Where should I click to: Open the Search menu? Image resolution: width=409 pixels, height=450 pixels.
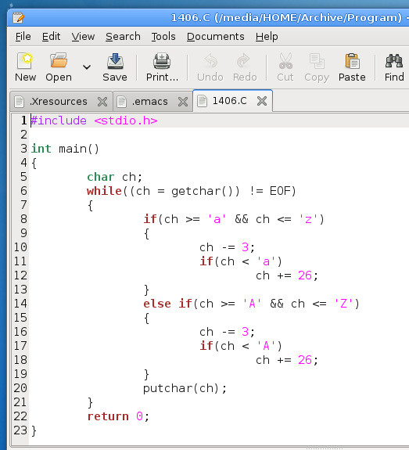123,37
